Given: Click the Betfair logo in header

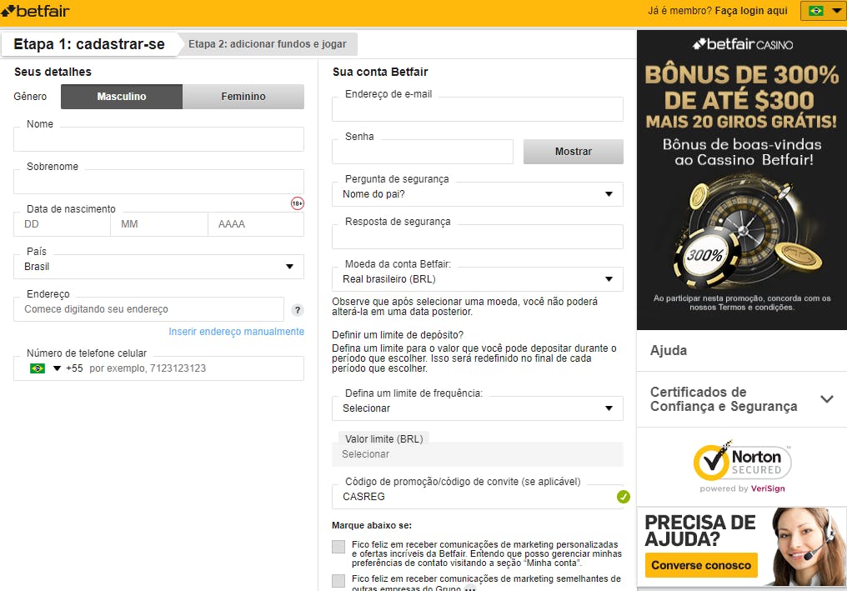Looking at the screenshot, I should (36, 11).
